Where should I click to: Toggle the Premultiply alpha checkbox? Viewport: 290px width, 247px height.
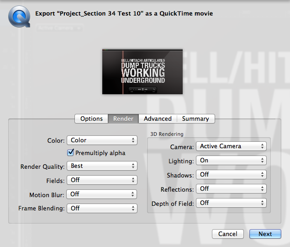(70, 152)
